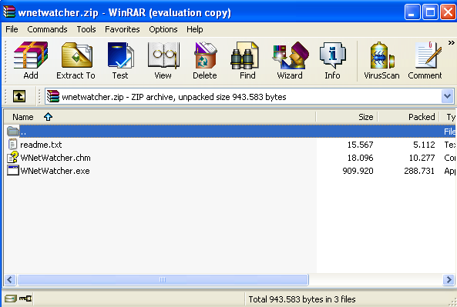
Task: Click size value 18.096
Action: point(360,158)
